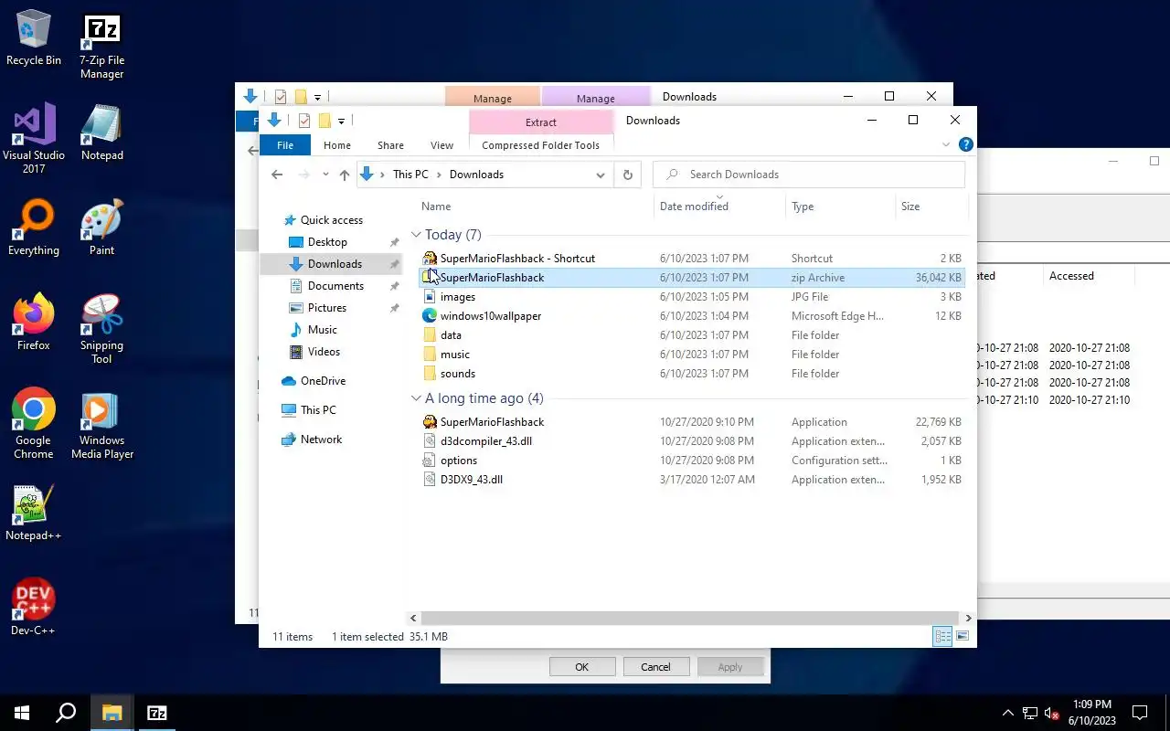1170x731 pixels.
Task: Select Pictures in navigation pane
Action: coord(327,308)
